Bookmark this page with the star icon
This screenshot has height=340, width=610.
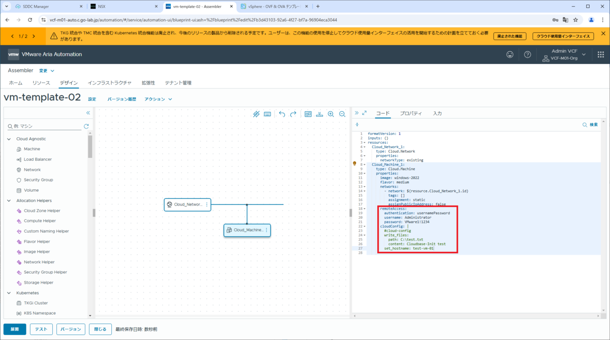click(x=575, y=20)
